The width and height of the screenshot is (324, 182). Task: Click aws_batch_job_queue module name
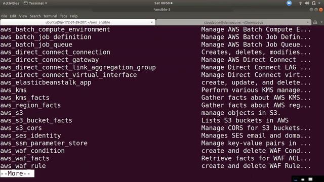coord(36,45)
